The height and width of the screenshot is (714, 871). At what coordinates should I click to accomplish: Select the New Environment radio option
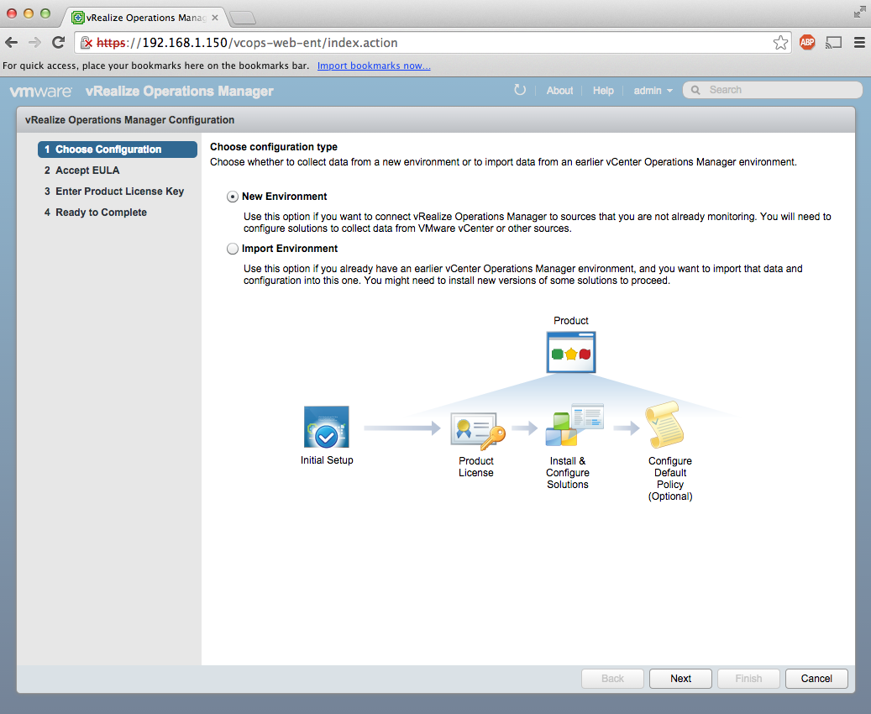(233, 197)
